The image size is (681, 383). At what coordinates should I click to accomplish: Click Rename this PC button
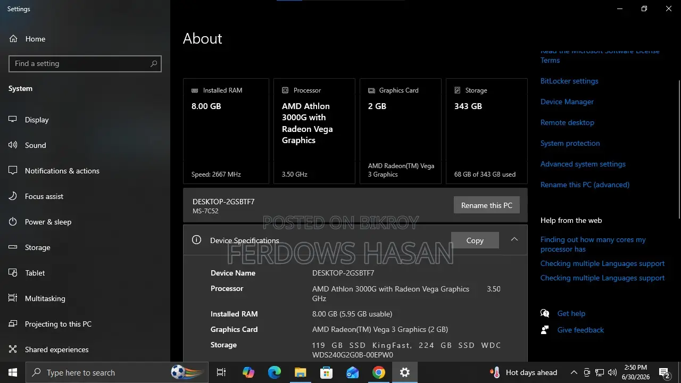487,205
